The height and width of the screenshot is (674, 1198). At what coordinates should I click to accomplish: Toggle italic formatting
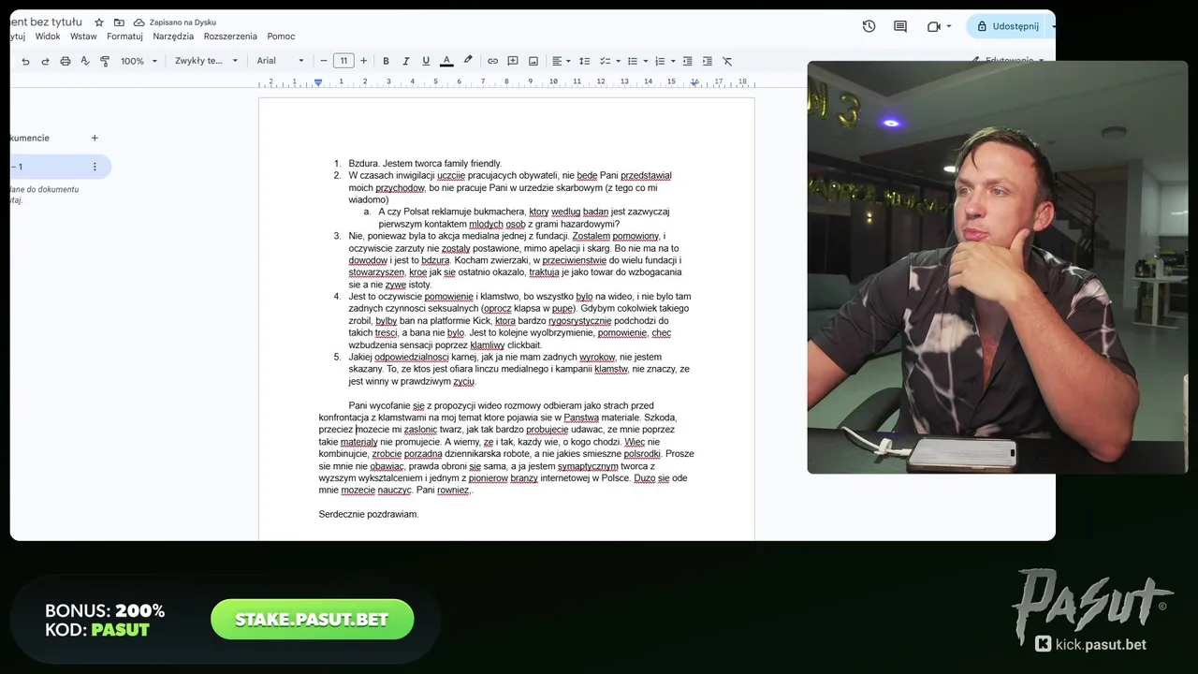tap(405, 61)
